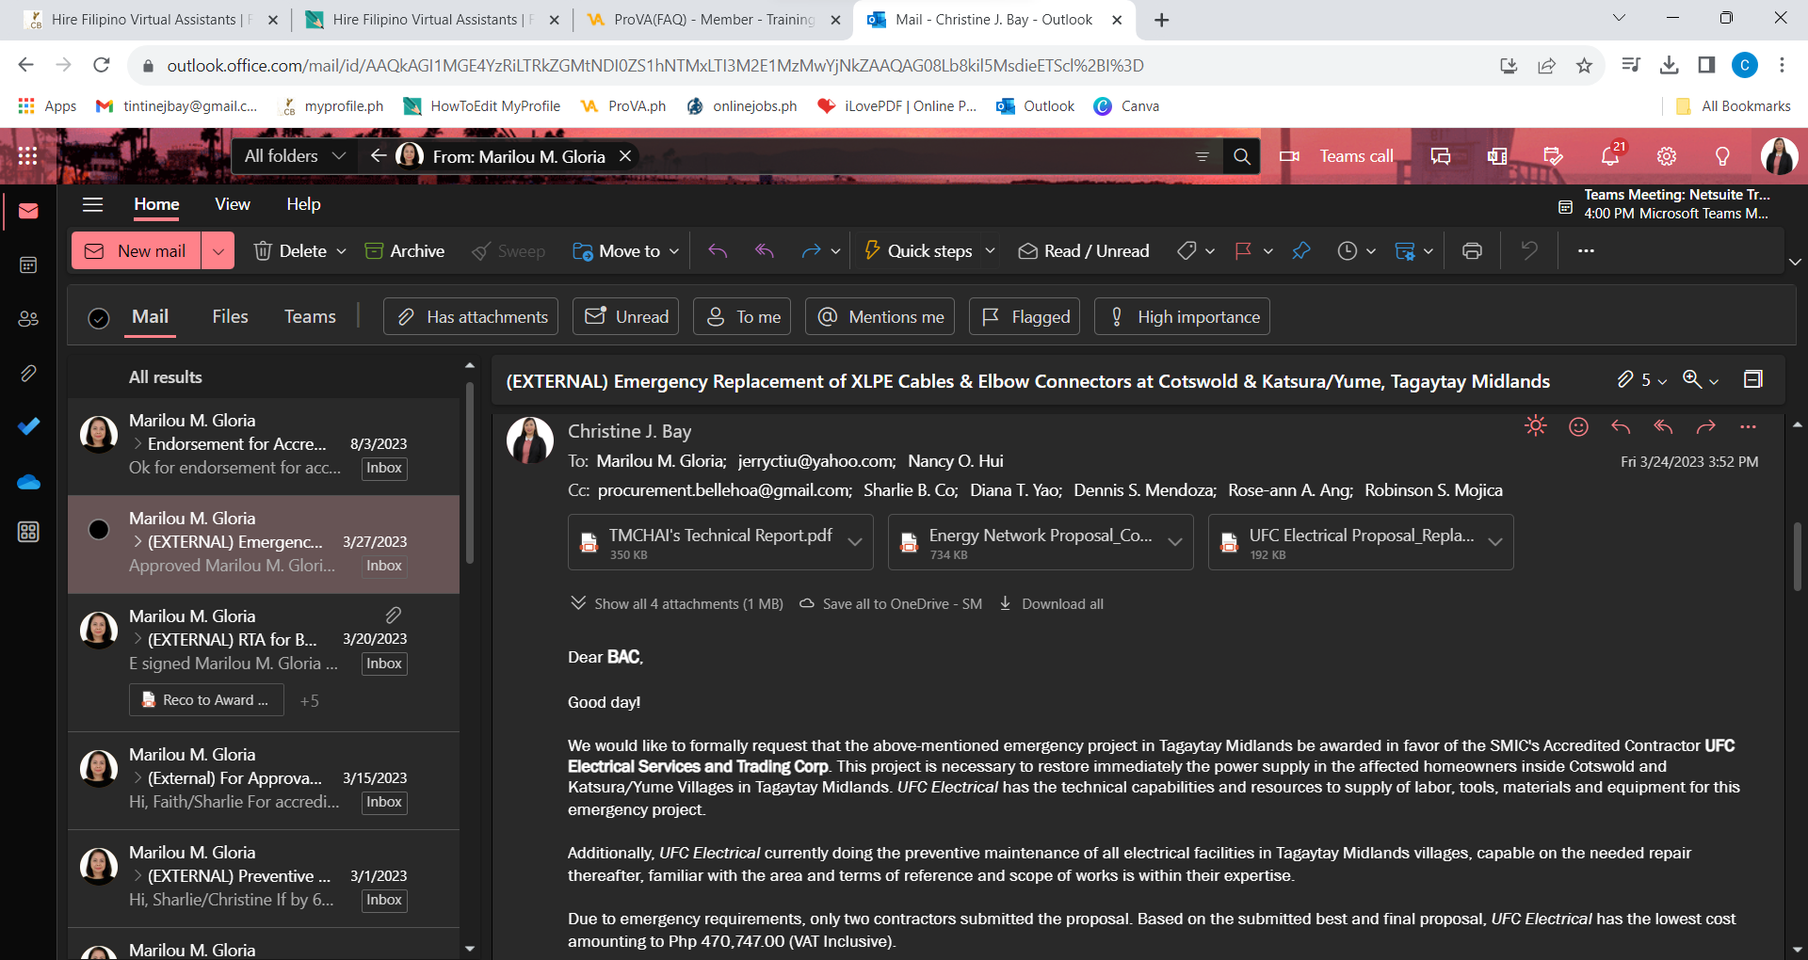1808x960 pixels.
Task: Open Reco to Award attachment chip
Action: (206, 700)
